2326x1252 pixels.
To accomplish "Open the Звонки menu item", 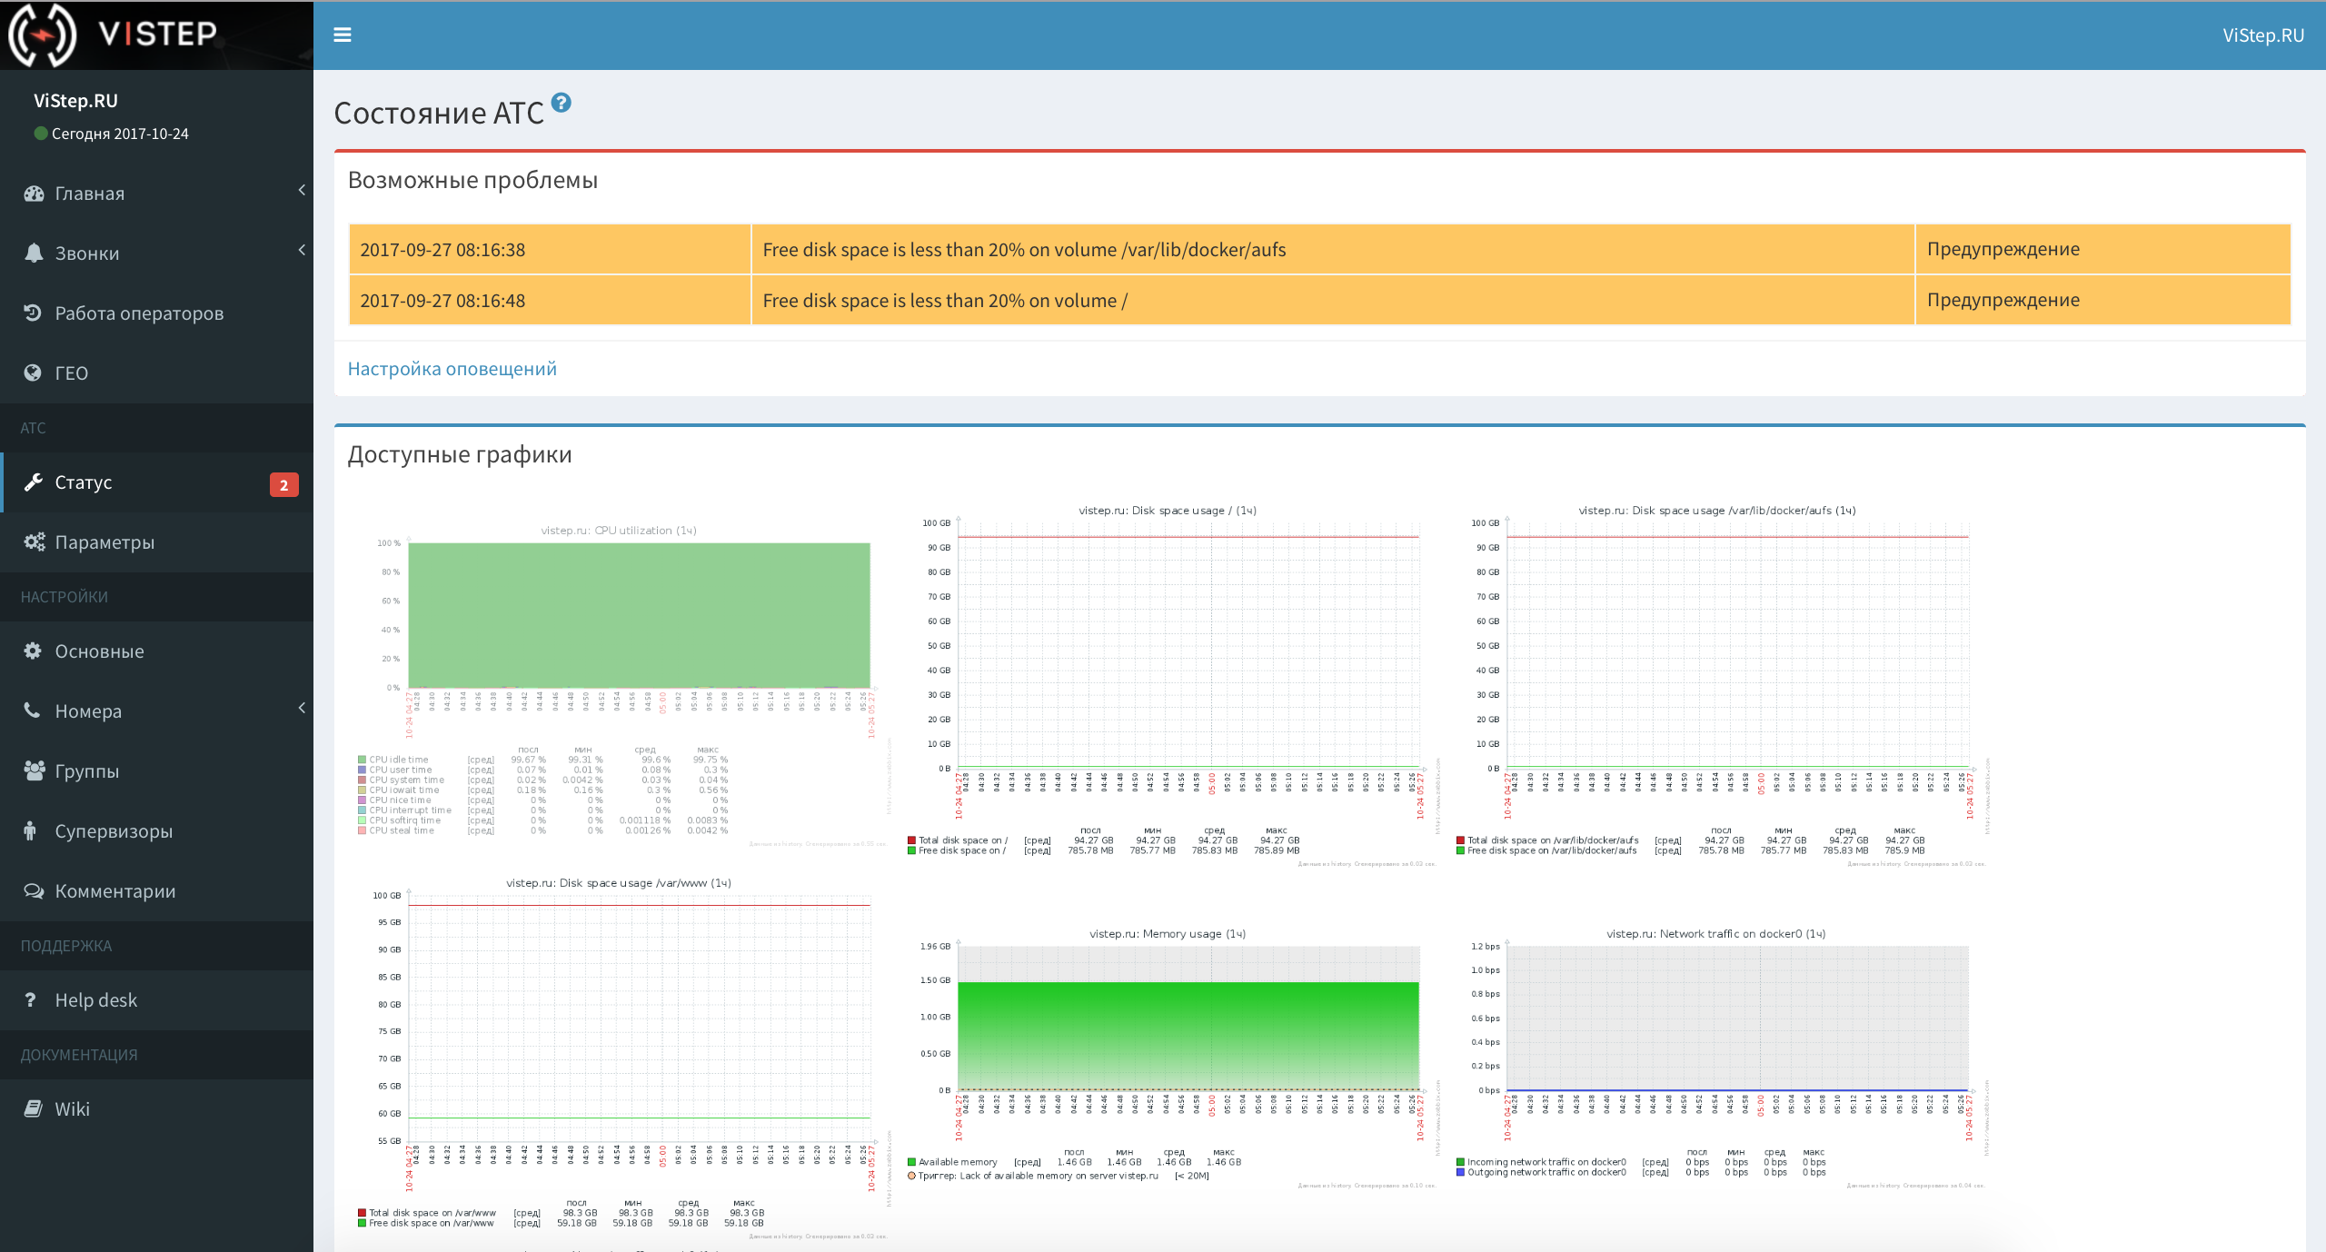I will click(x=156, y=253).
